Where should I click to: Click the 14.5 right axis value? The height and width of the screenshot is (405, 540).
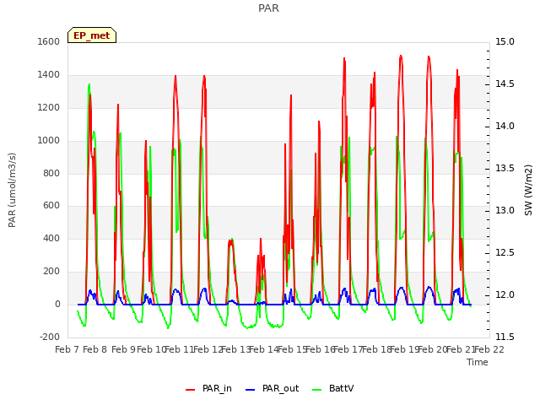pos(505,84)
